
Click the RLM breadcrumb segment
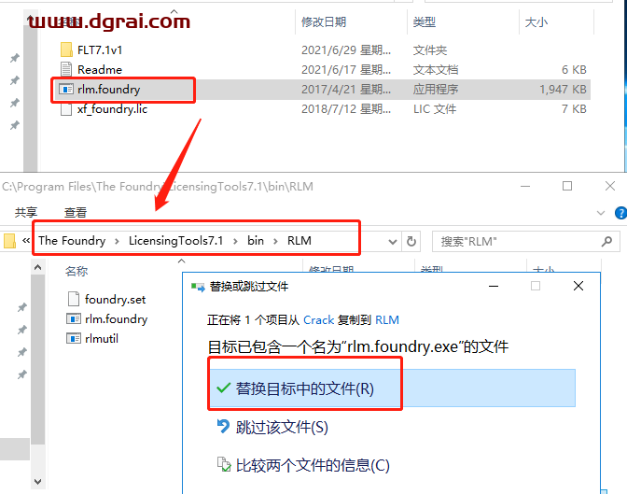pyautogui.click(x=300, y=241)
